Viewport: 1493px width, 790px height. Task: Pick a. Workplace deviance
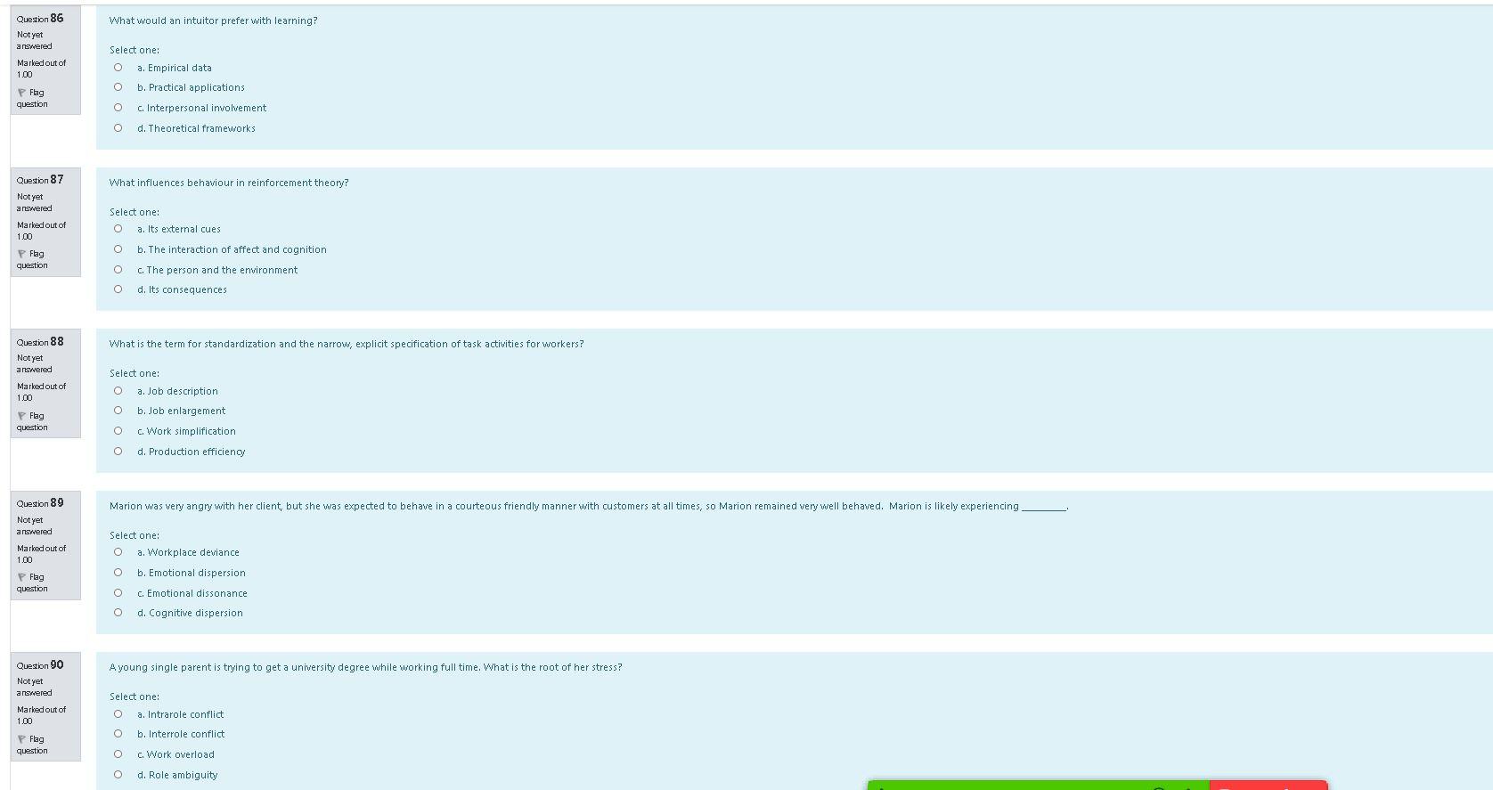pyautogui.click(x=118, y=552)
